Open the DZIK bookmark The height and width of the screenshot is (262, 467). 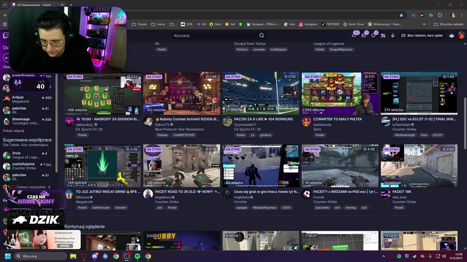[x=186, y=24]
